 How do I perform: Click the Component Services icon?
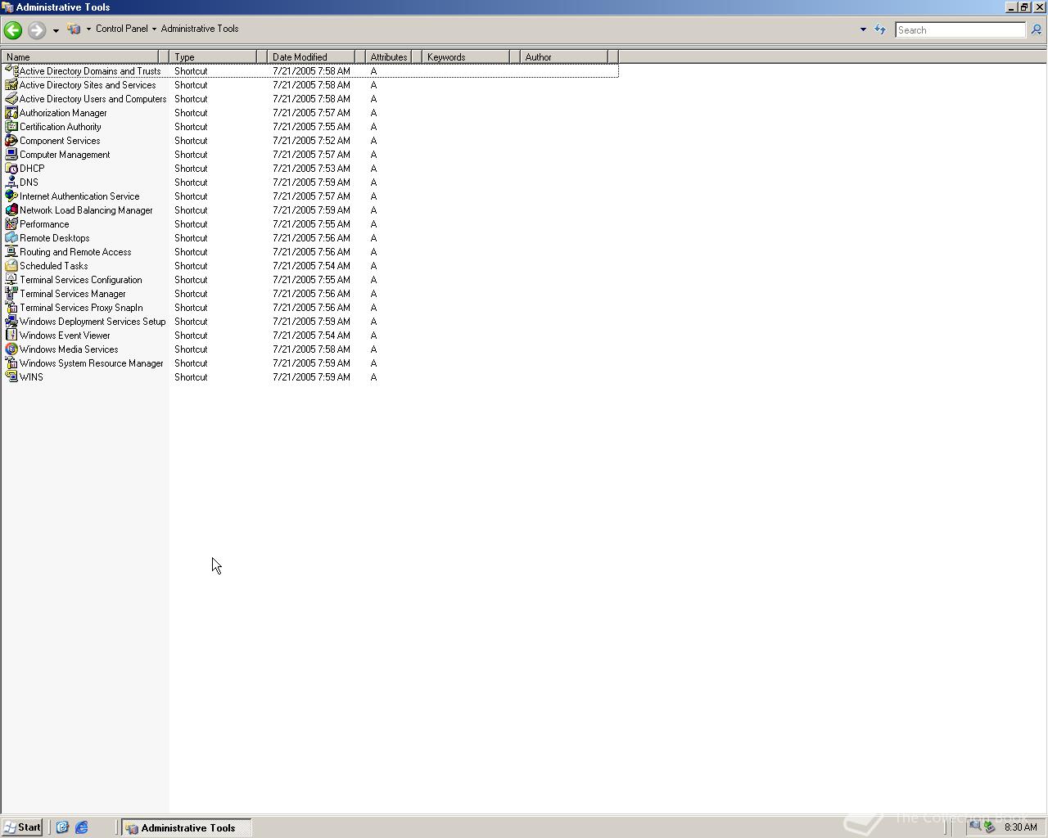coord(11,141)
